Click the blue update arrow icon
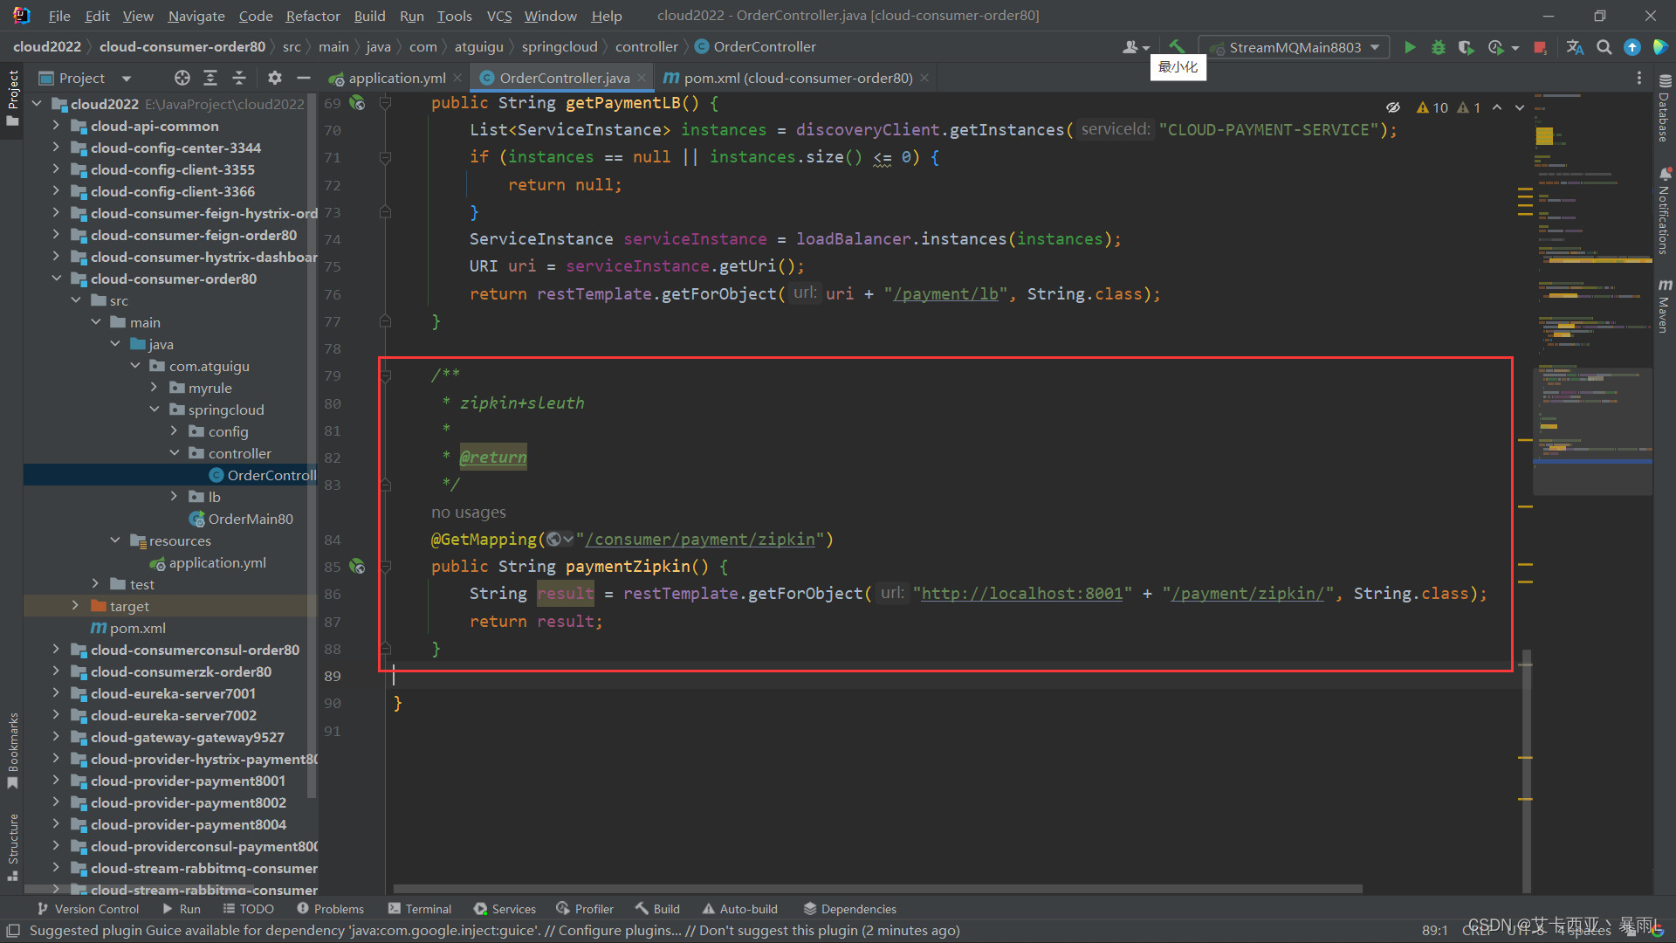Image resolution: width=1676 pixels, height=943 pixels. [1631, 47]
